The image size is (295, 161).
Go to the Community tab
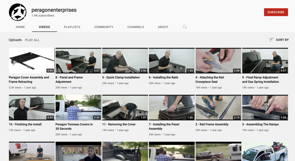[x=104, y=27]
